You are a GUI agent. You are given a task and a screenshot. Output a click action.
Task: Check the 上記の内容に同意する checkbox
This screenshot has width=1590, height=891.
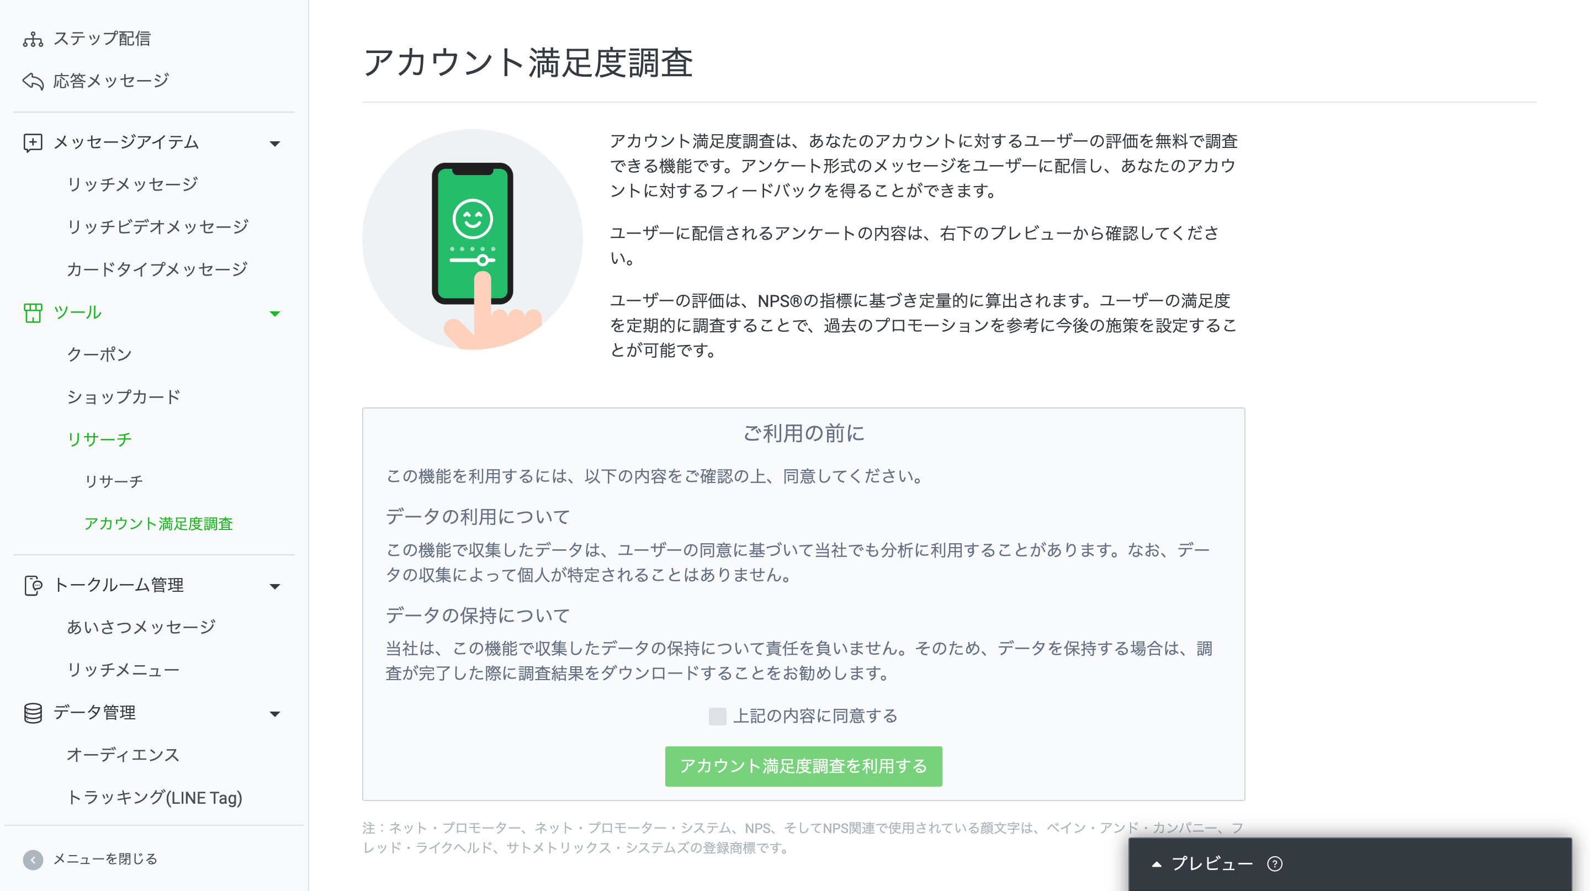point(717,716)
